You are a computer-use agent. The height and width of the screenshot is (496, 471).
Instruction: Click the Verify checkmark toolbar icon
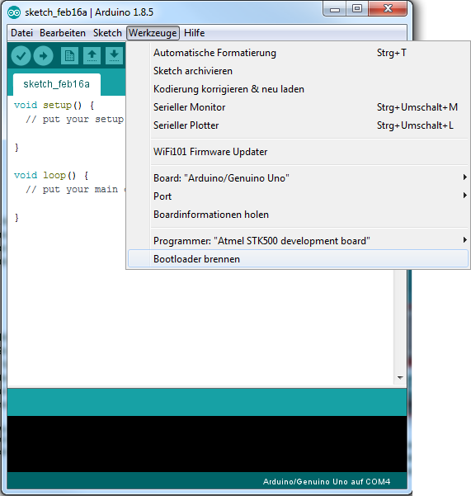point(21,56)
